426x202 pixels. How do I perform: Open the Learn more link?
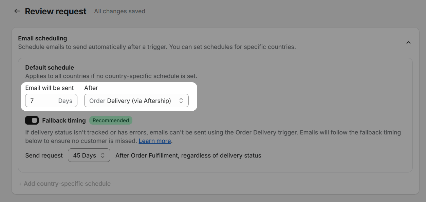coord(154,141)
